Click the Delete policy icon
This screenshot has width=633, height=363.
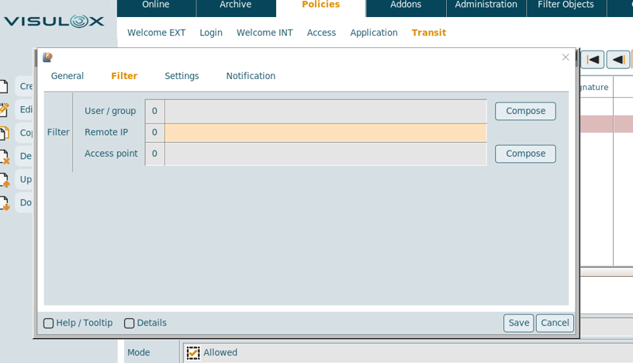[x=4, y=157]
